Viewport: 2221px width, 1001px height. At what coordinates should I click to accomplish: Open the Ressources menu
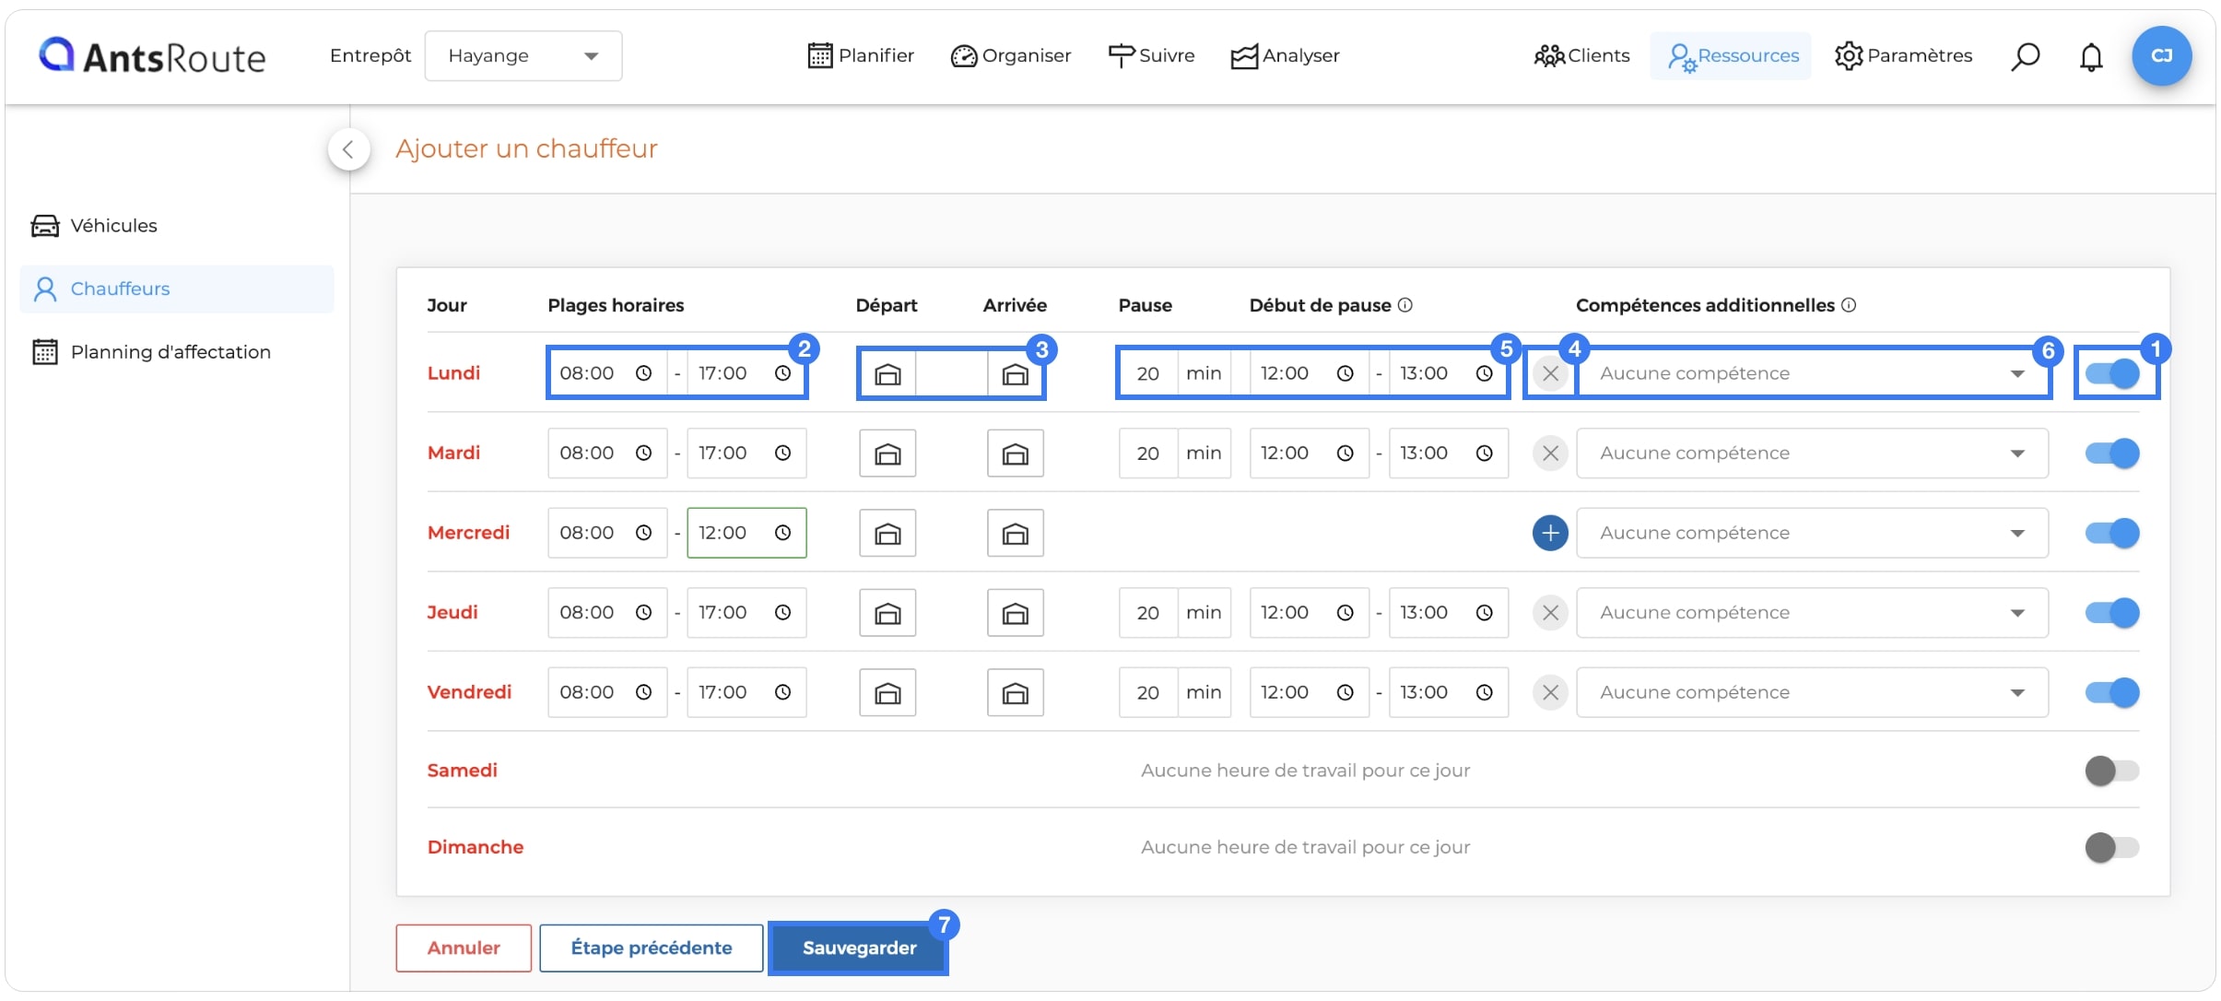tap(1732, 56)
